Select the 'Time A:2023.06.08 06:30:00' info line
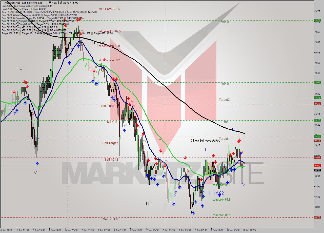Viewport: 324px width, 233px height. click(17, 12)
